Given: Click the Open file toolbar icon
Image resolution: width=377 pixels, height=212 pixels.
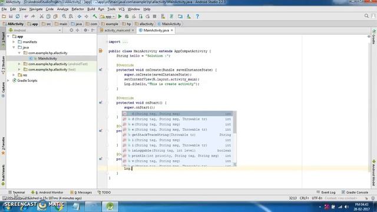Looking at the screenshot, I should click(4, 16).
